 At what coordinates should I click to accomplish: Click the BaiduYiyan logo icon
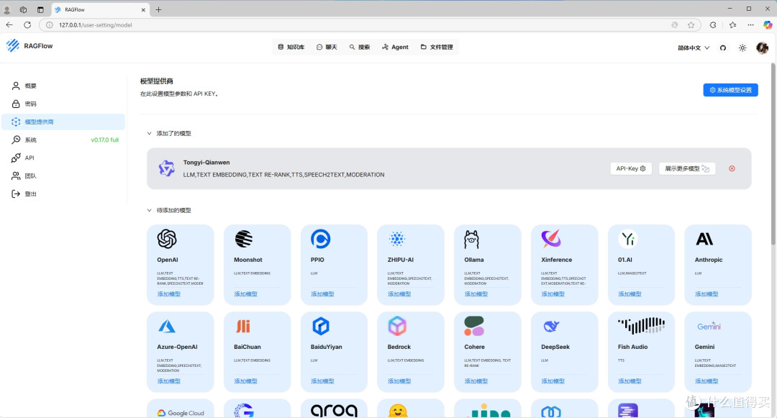321,327
